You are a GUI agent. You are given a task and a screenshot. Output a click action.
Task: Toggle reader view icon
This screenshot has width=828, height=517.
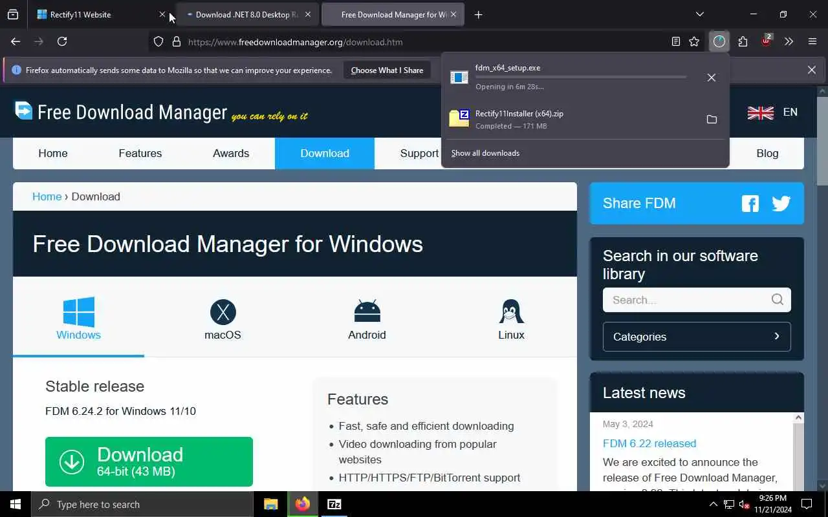tap(675, 41)
